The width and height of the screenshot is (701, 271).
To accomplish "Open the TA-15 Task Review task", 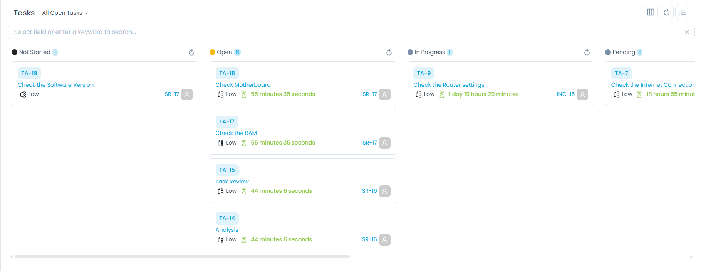I will pos(232,181).
